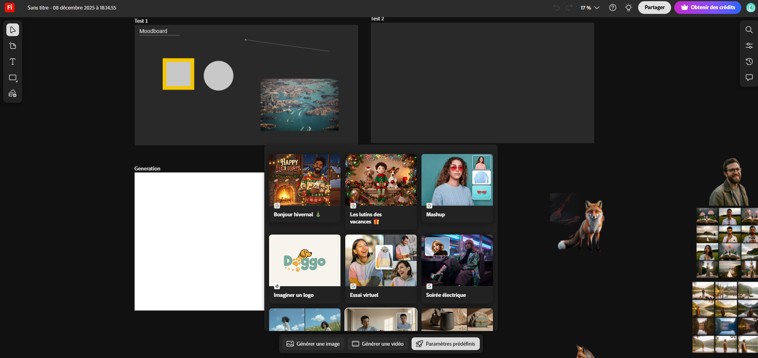Screen dimensions: 758x358
Task: Open the version history icon
Action: (x=749, y=62)
